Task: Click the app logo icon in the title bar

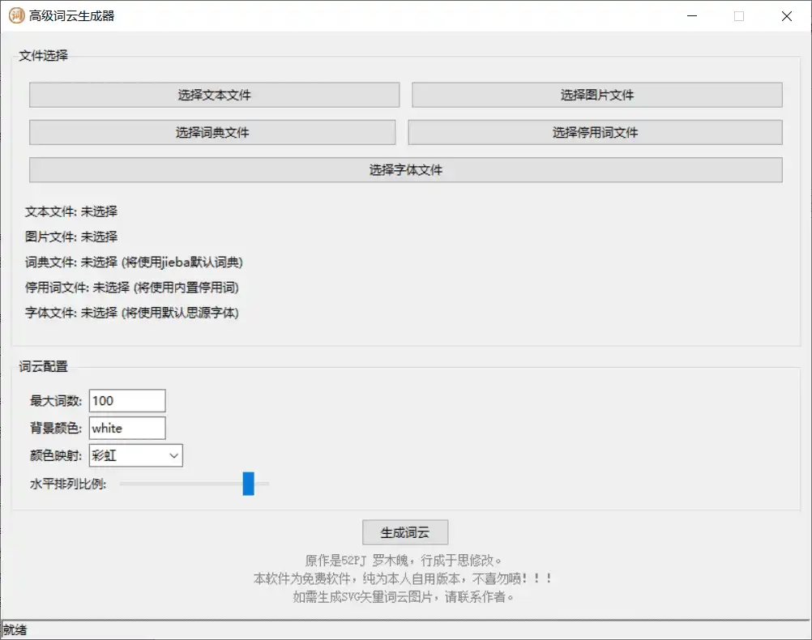Action: coord(16,15)
